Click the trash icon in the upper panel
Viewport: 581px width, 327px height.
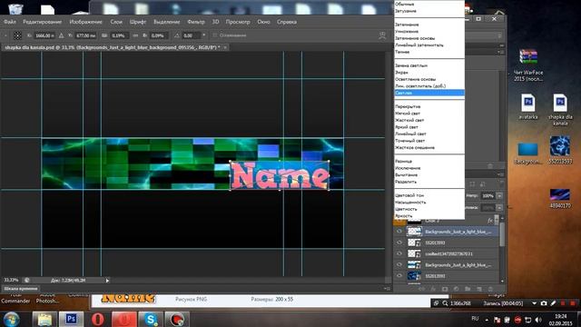tap(490, 166)
